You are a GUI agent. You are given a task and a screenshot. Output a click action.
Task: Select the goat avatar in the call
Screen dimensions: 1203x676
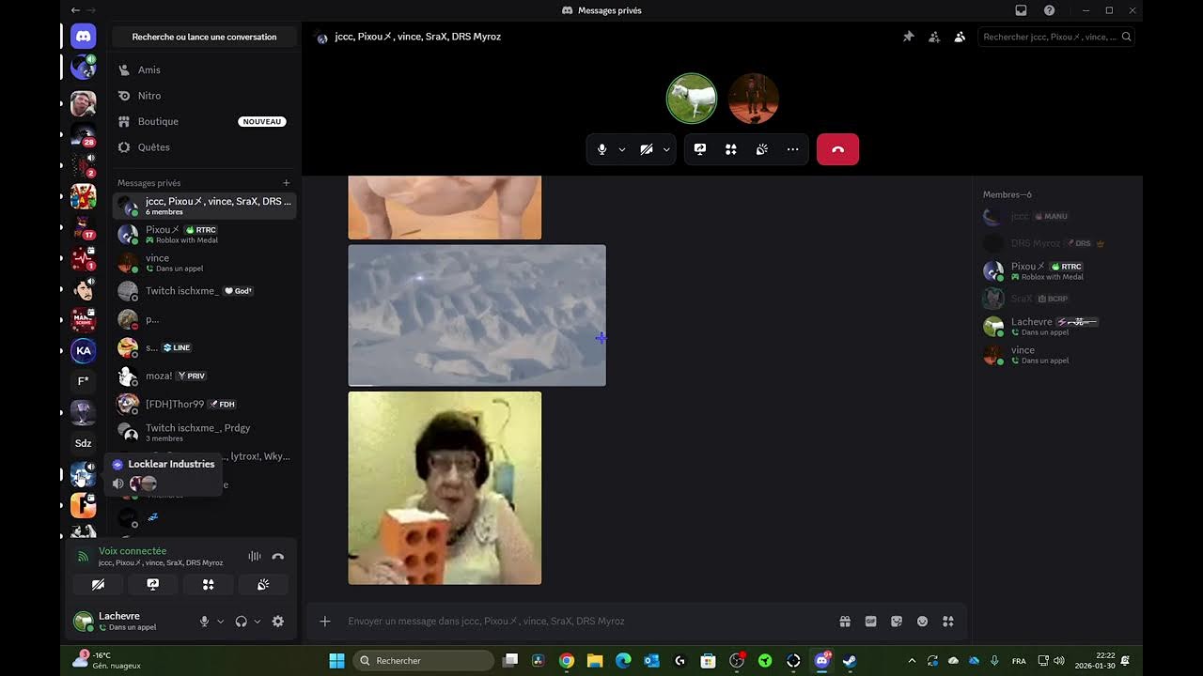[x=692, y=99]
